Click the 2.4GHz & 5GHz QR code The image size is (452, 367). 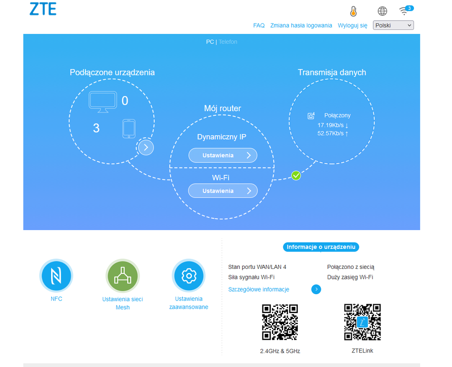point(280,322)
